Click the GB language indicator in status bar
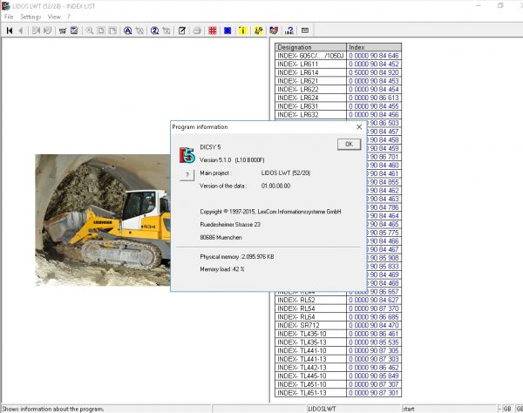523x413 pixels. pyautogui.click(x=506, y=409)
